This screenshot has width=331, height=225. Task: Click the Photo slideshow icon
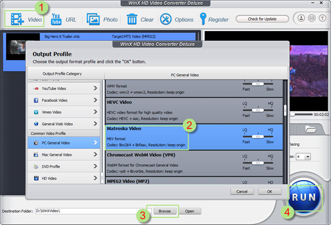[x=93, y=19]
